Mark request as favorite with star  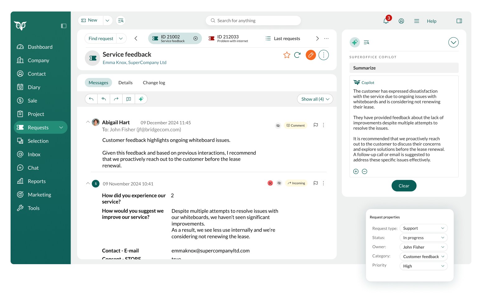(x=287, y=55)
